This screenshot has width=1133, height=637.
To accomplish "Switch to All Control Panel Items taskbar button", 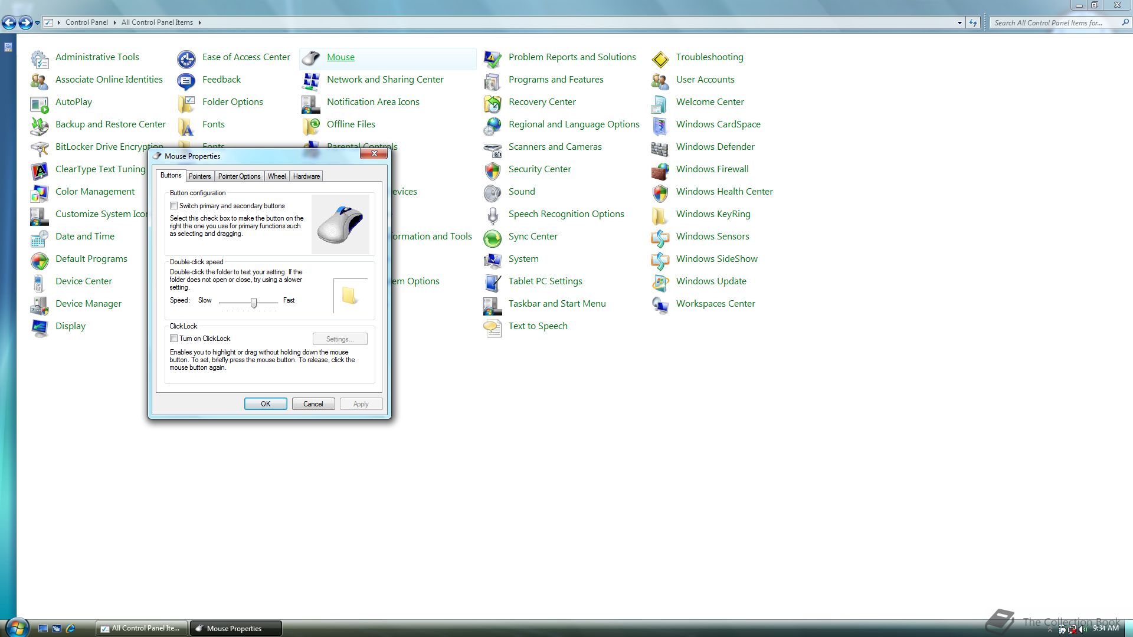I will (x=142, y=628).
